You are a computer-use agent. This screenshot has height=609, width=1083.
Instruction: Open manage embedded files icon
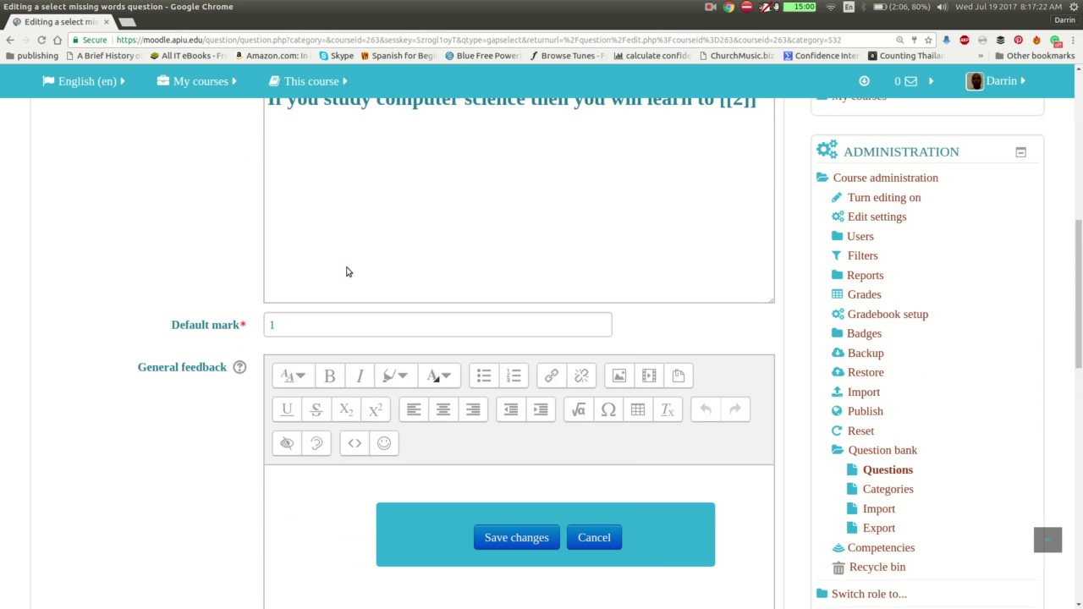679,376
